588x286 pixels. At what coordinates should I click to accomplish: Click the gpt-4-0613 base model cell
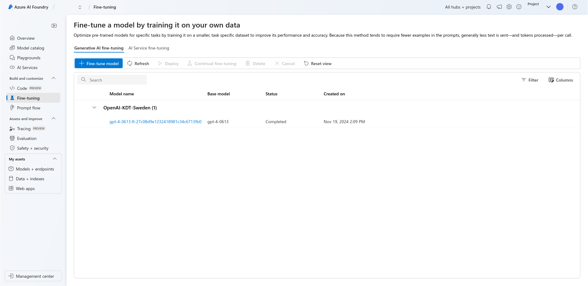pyautogui.click(x=218, y=122)
